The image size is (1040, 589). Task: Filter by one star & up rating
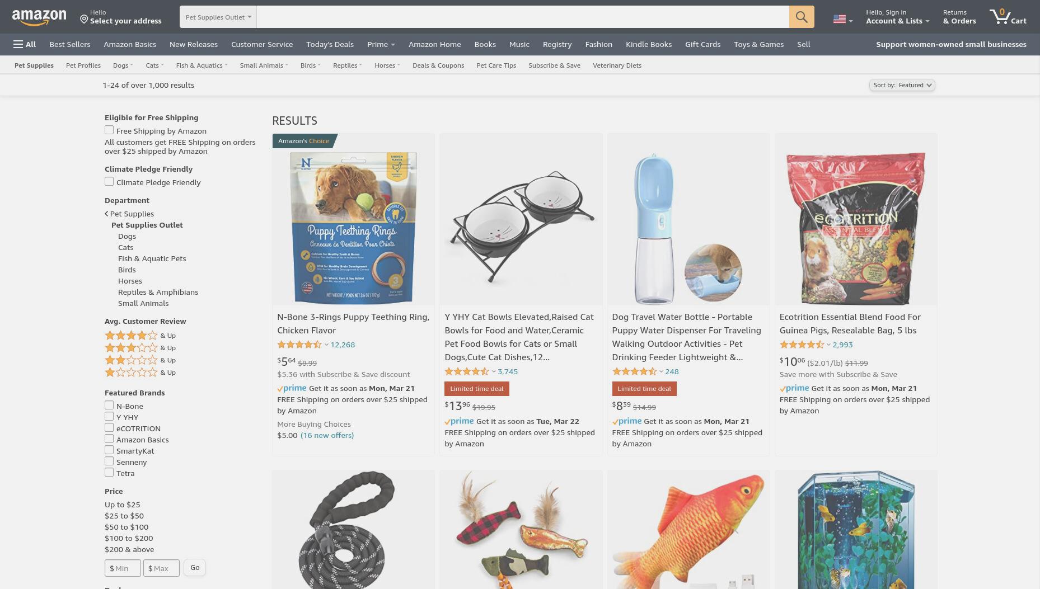[x=140, y=373]
